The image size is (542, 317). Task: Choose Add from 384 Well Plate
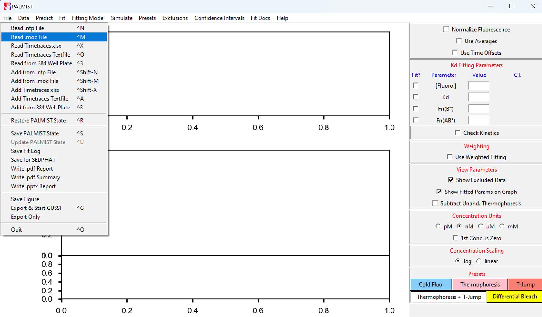coord(54,108)
